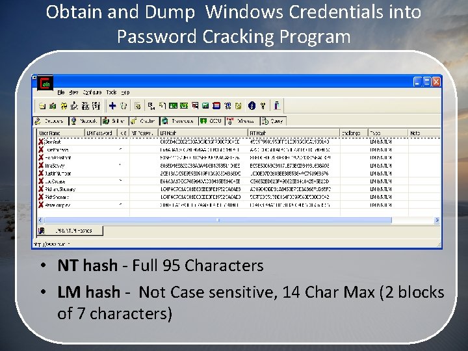
Task: Open the View menu
Action: (x=73, y=92)
